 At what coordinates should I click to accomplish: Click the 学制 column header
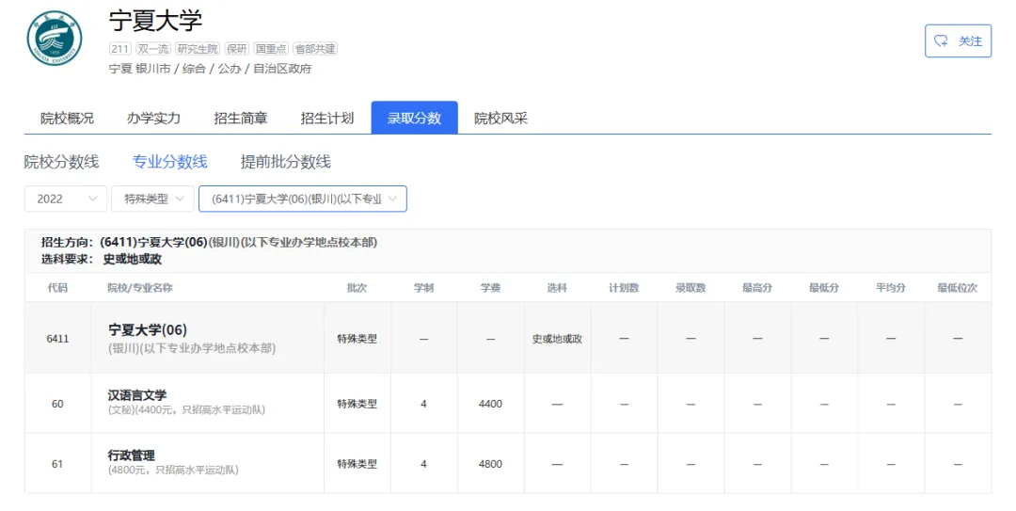(x=423, y=287)
